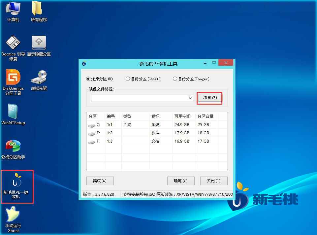Open 手动运行 Ghost desktop icon

(x=13, y=219)
